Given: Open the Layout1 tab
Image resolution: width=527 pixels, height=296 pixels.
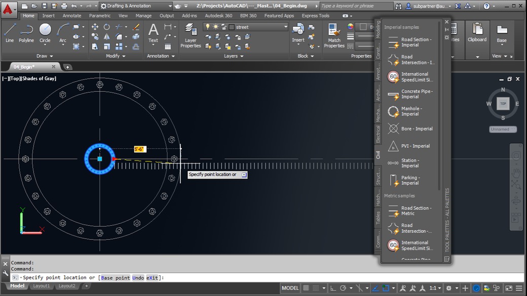Looking at the screenshot, I should click(42, 286).
